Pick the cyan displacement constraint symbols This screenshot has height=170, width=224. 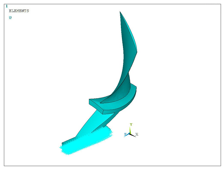[x=86, y=141]
